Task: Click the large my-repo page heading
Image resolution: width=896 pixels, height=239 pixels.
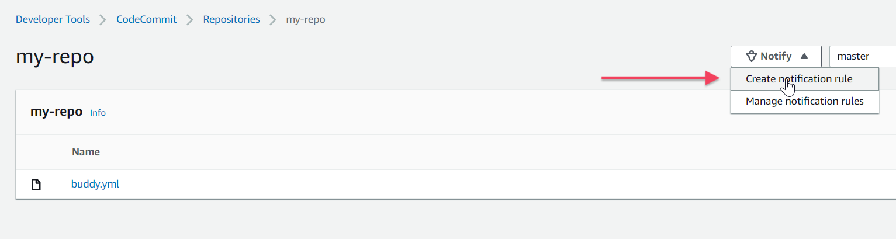Action: point(55,57)
